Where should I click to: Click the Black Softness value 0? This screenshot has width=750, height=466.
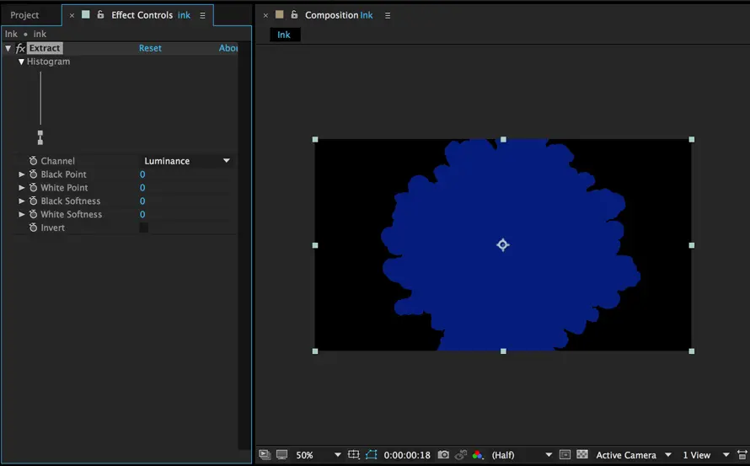142,201
